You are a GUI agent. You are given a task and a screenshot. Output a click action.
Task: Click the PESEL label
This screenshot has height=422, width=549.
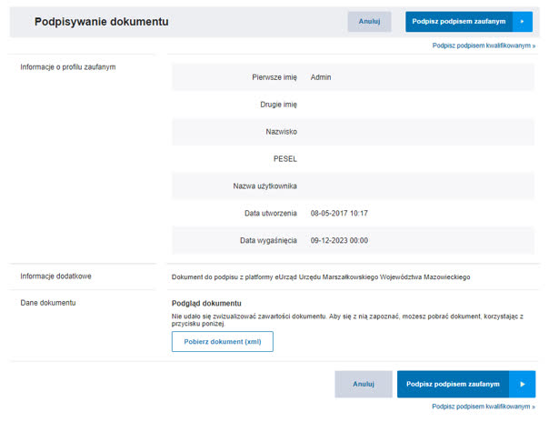(x=285, y=159)
